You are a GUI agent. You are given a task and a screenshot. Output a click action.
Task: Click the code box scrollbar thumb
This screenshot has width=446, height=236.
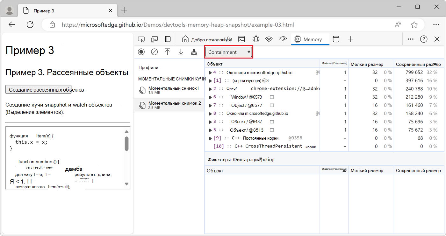coord(126,143)
